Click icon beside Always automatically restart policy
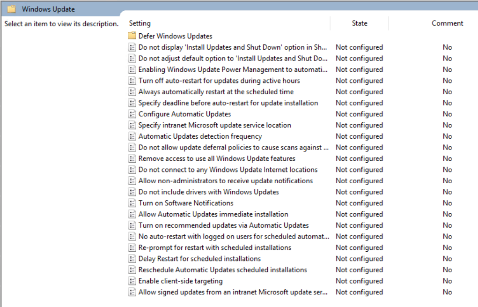 click(x=132, y=92)
